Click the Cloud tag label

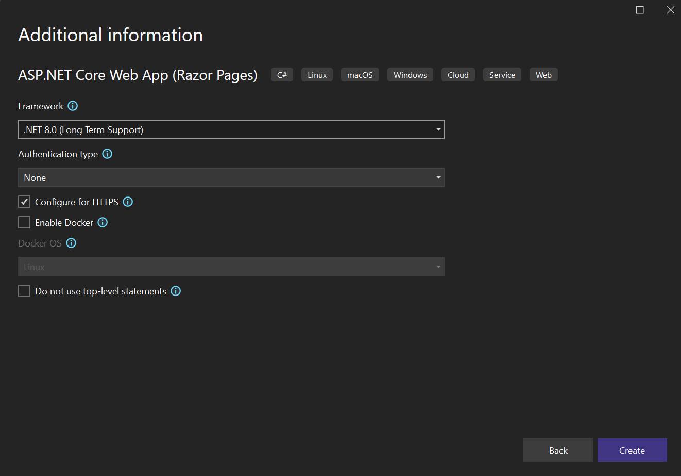(x=458, y=75)
